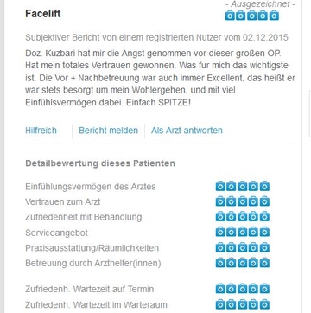
Task: Click third bag icon in Wartezeit im Warteraum row
Action: point(243,304)
